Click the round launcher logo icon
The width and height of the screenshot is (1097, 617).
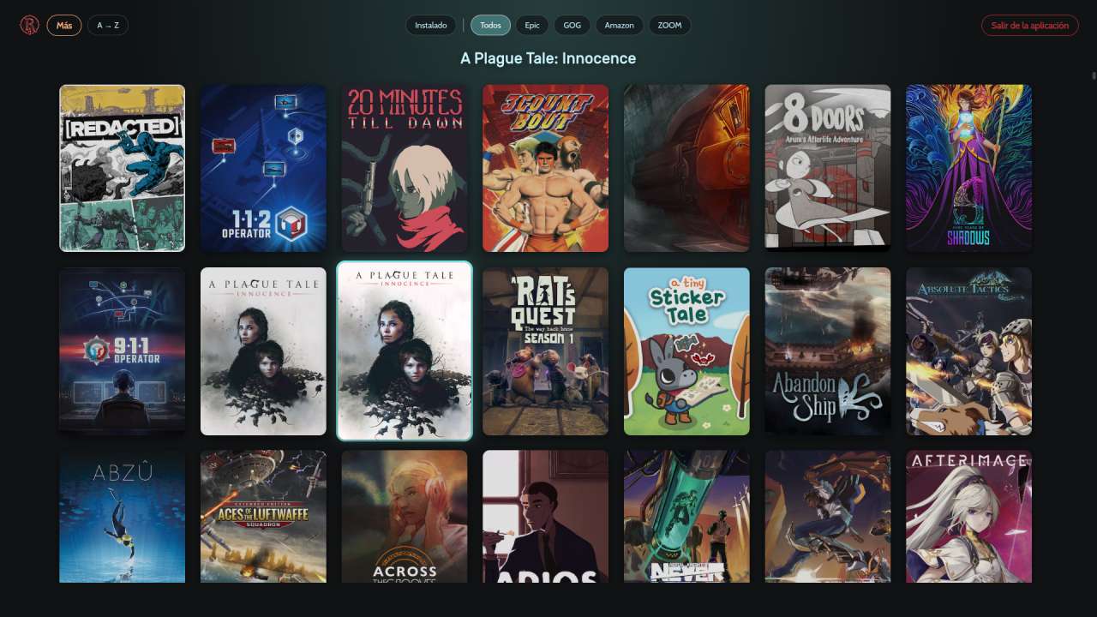click(30, 26)
